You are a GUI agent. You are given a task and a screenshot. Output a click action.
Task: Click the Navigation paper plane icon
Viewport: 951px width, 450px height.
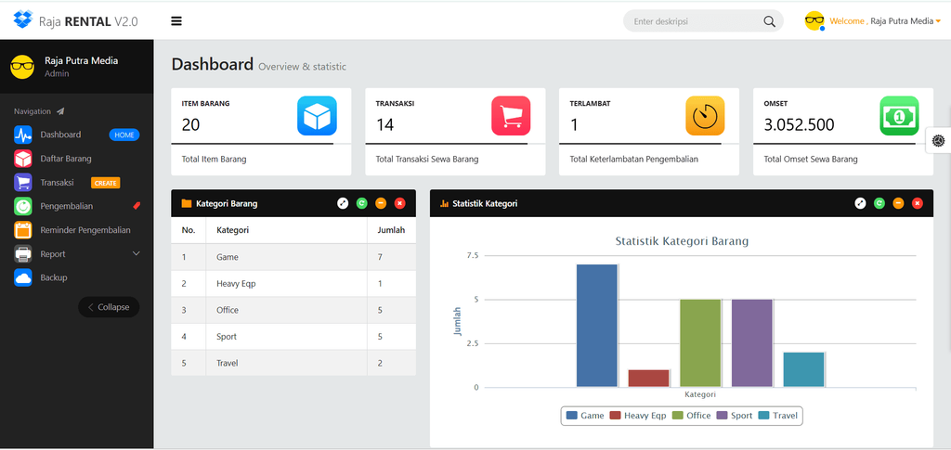click(x=60, y=111)
